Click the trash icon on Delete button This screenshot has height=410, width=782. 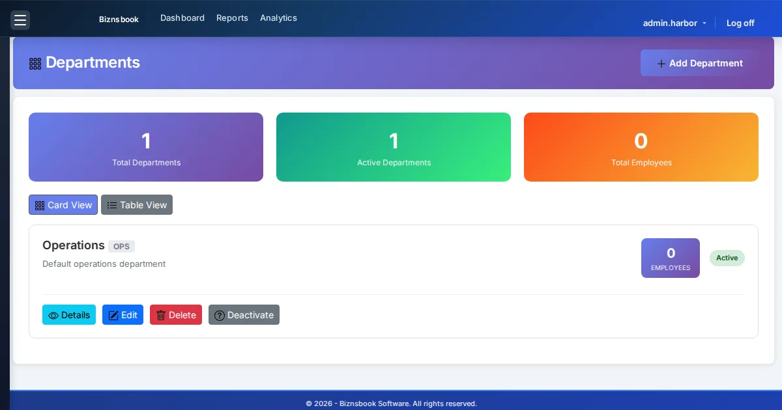(x=161, y=316)
